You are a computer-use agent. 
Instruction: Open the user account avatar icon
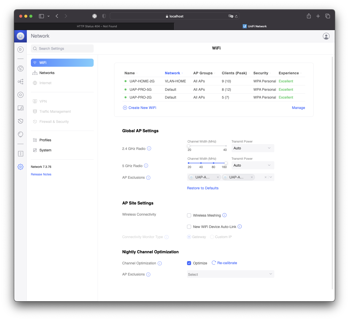click(x=326, y=36)
